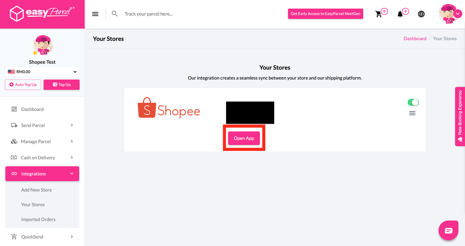
Task: Click the Auto Top Up button
Action: tap(23, 85)
